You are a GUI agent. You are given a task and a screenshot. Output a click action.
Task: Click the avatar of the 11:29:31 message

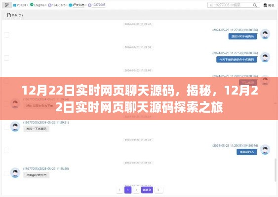click(15, 127)
